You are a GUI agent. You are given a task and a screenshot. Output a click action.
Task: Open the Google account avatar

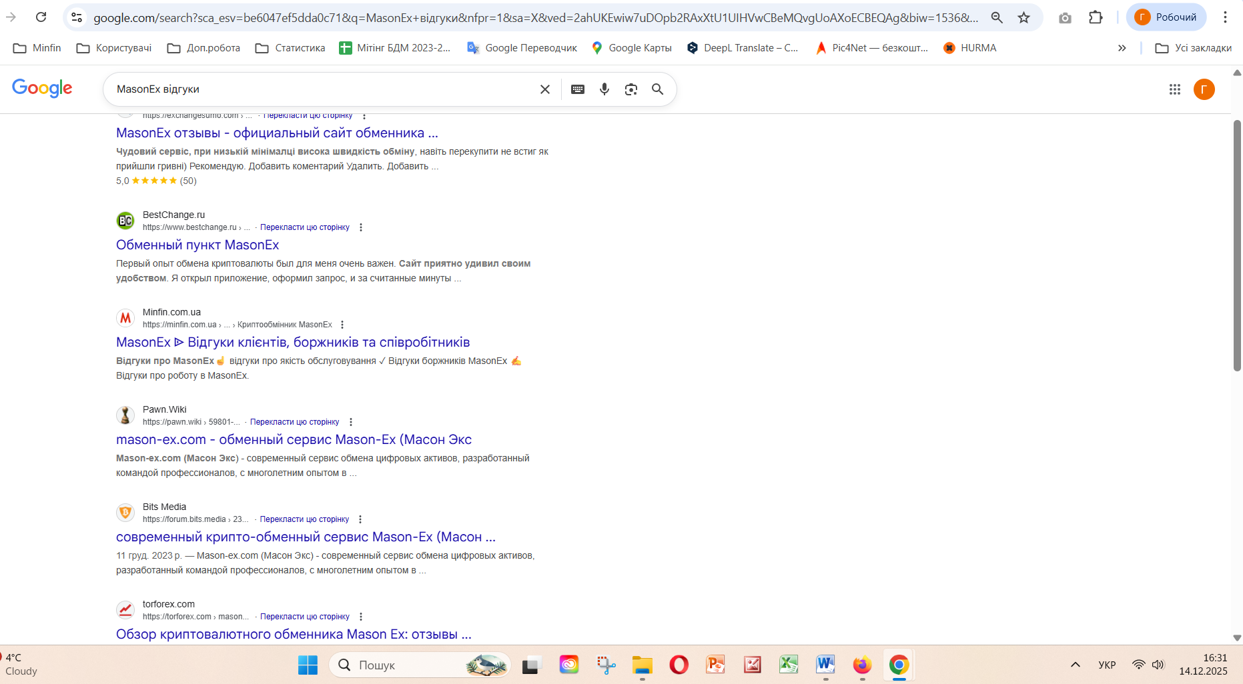(1204, 89)
